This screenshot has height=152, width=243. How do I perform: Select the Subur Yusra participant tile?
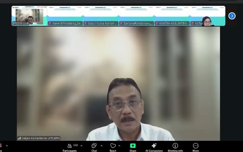(101, 16)
